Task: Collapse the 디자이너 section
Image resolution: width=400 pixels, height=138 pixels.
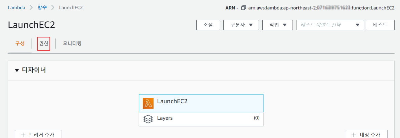Action: tap(17, 71)
